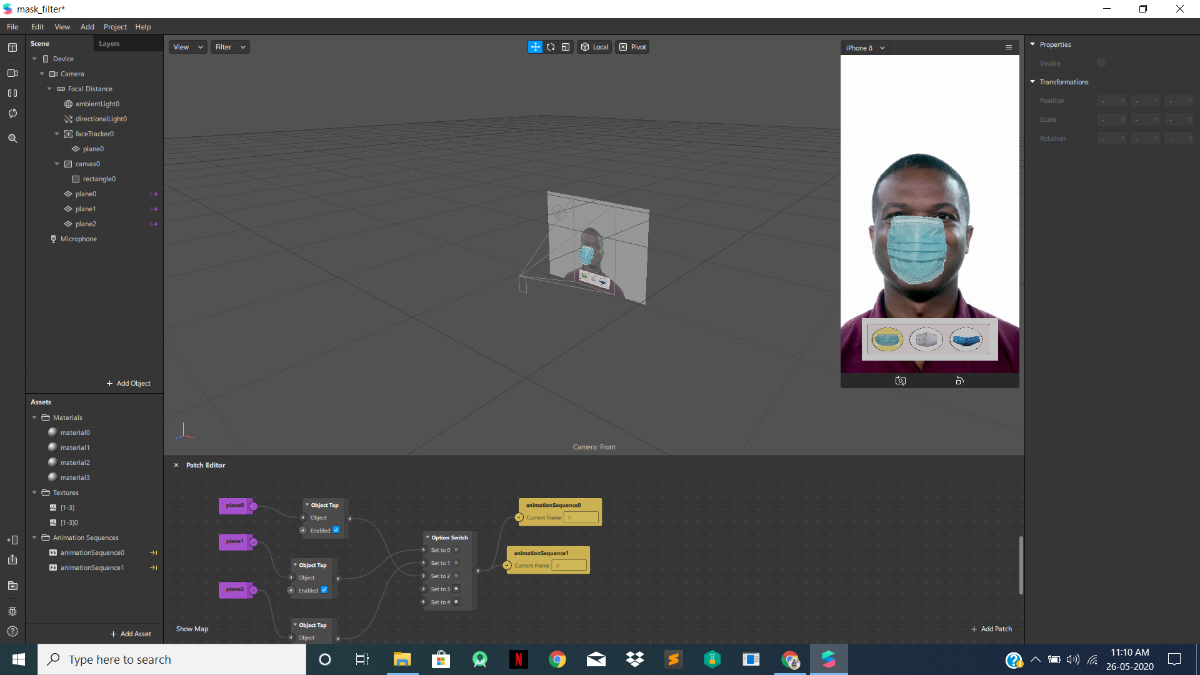This screenshot has width=1200, height=675.
Task: Open the Filter dropdown in viewport
Action: pos(229,47)
